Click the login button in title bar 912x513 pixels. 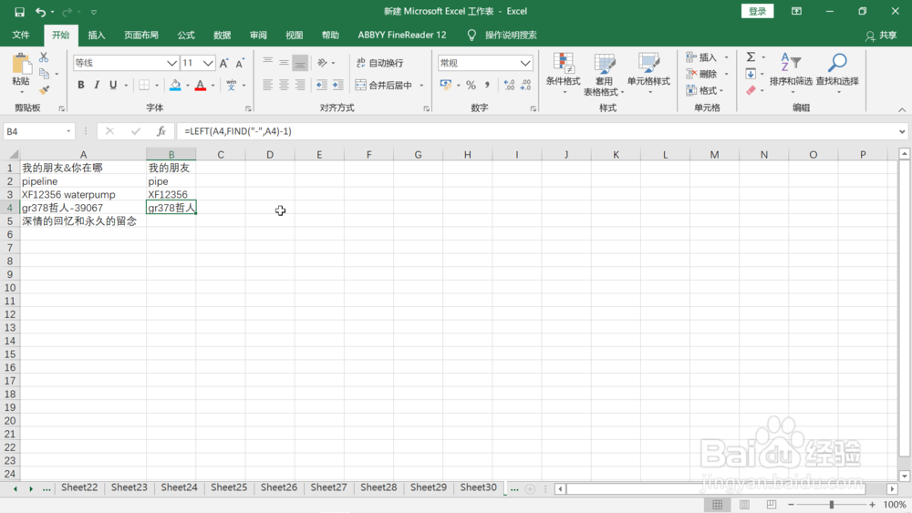(x=757, y=12)
